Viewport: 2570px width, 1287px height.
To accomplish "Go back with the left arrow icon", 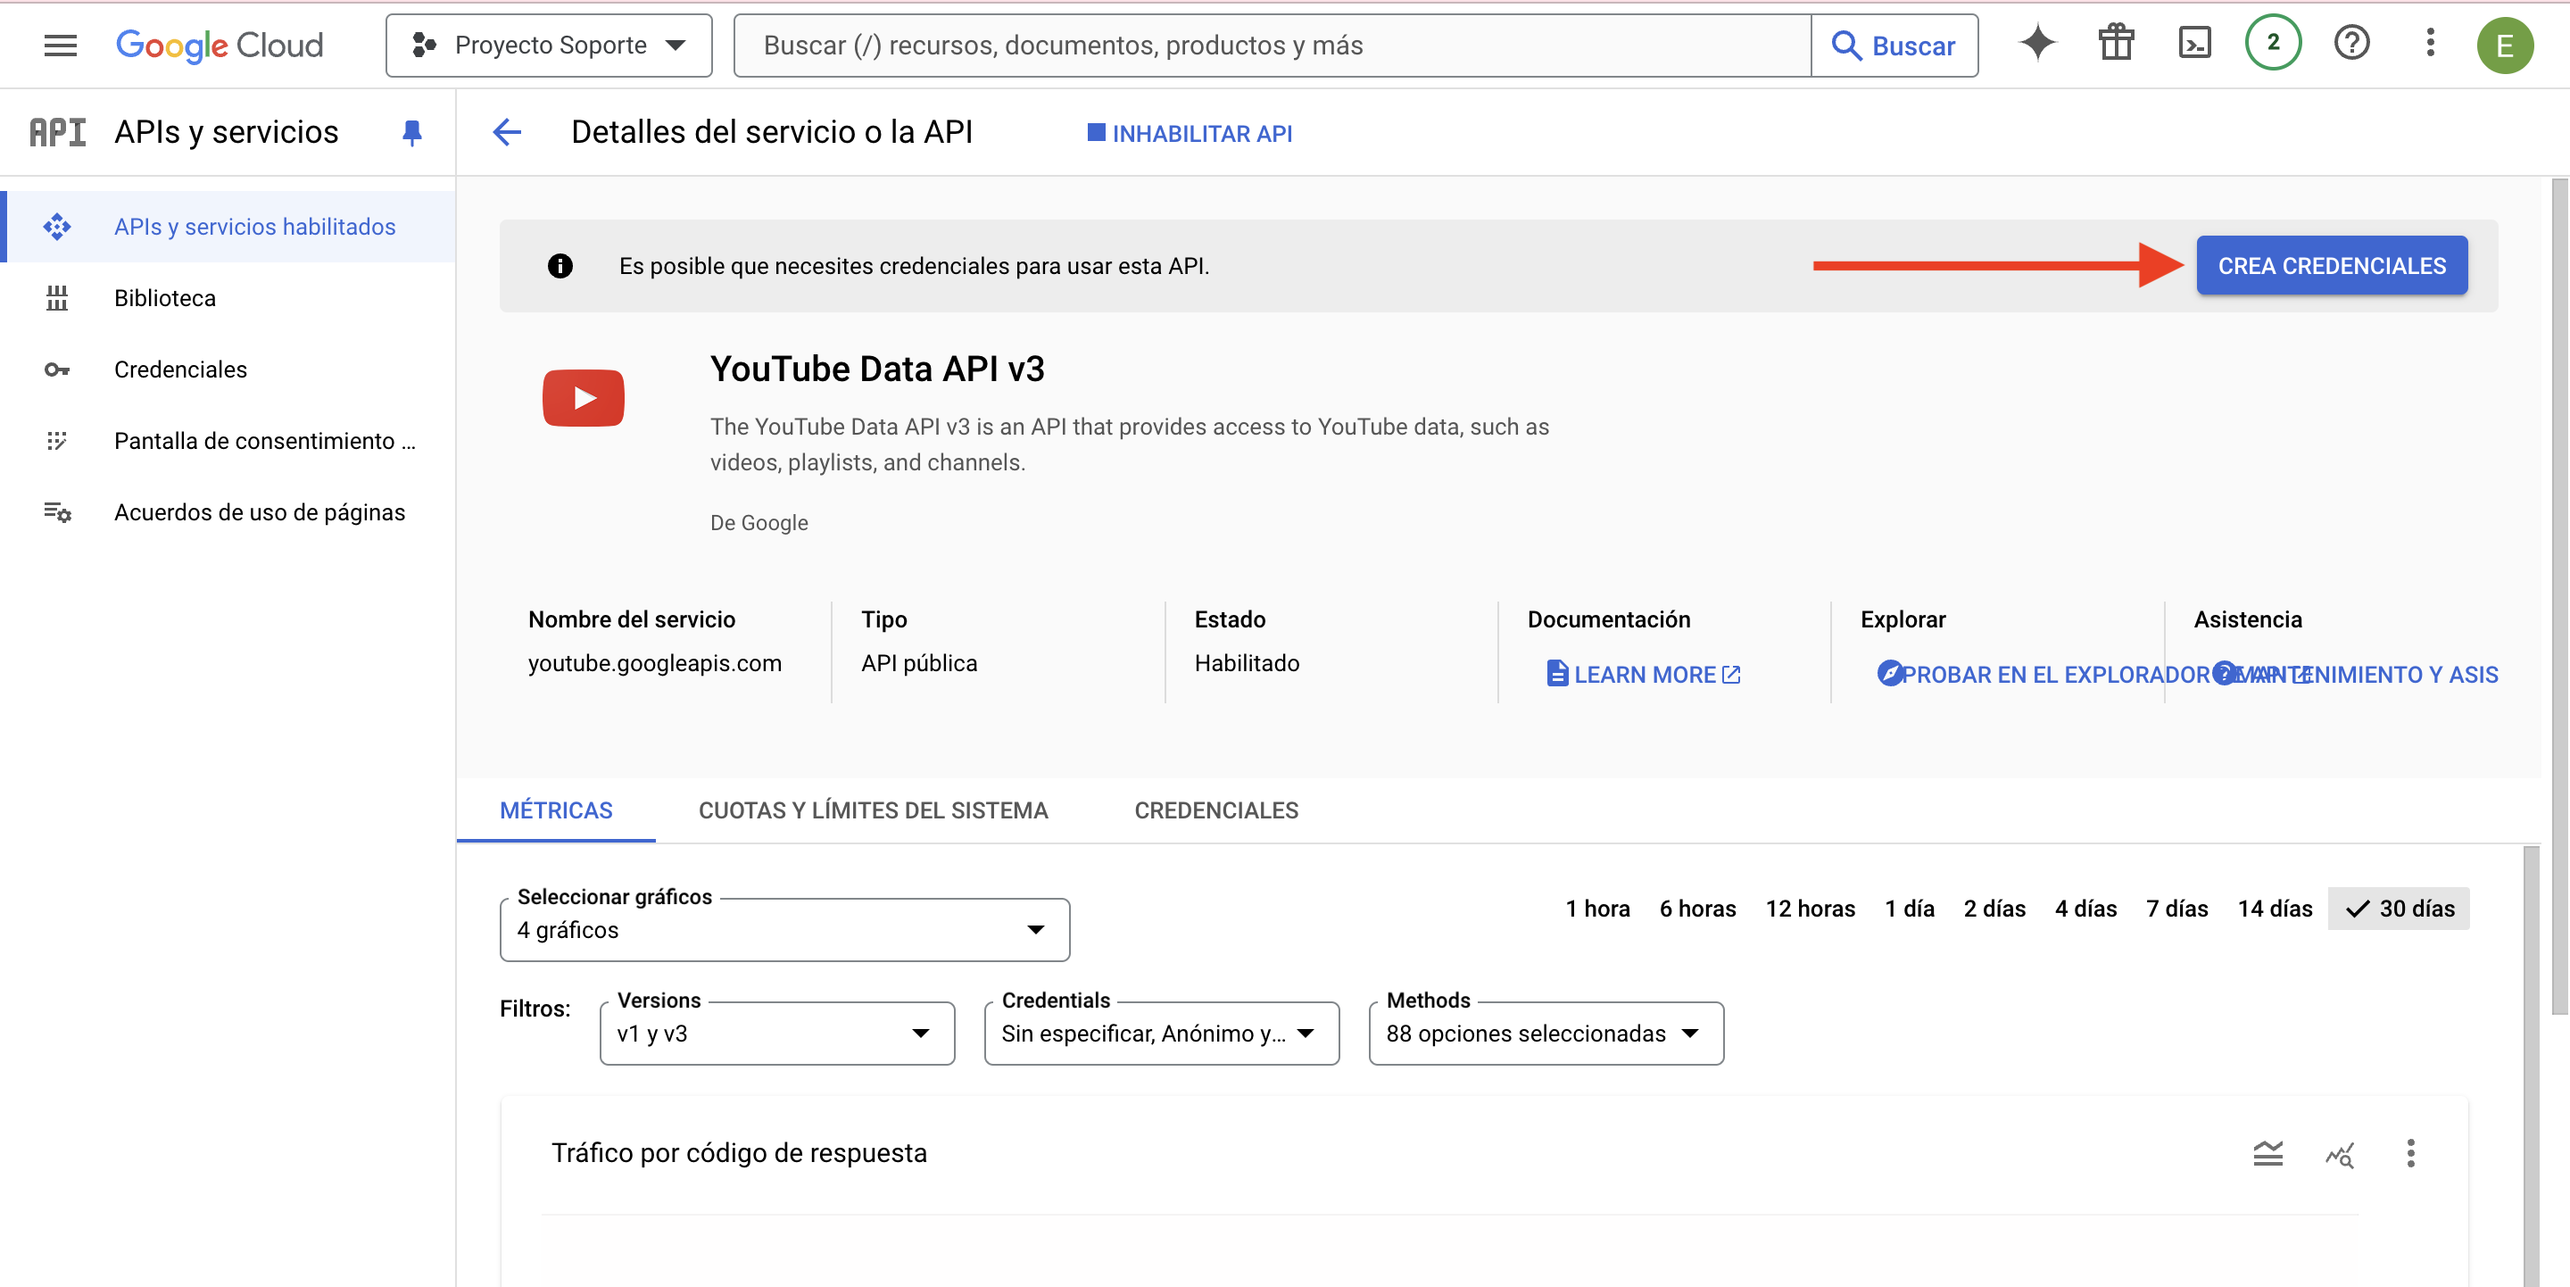I will click(507, 132).
